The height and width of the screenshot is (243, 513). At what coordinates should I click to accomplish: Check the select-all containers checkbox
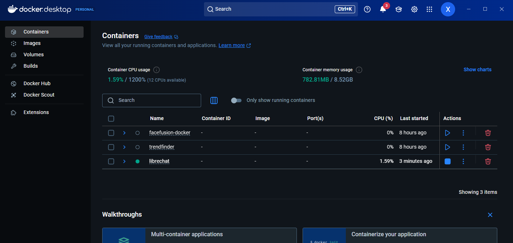pyautogui.click(x=111, y=119)
